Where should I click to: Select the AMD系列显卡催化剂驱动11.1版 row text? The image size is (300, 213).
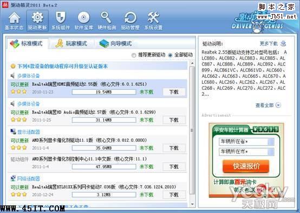coord(62,140)
